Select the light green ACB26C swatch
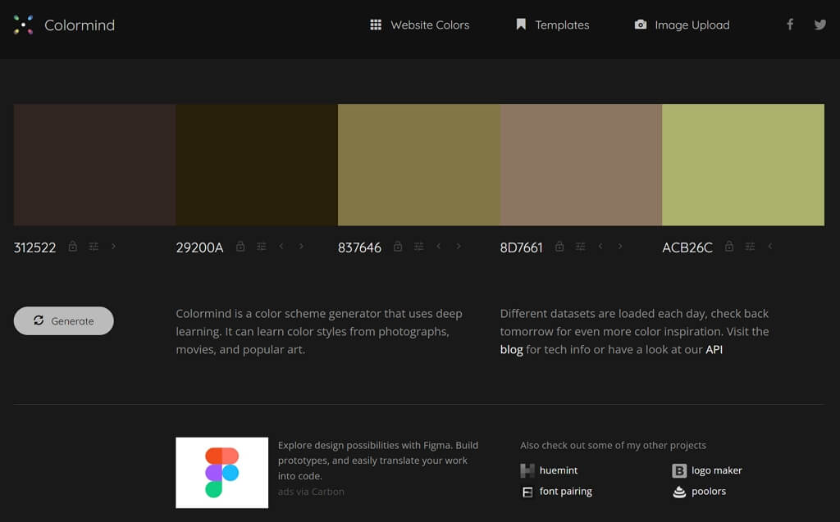 click(742, 165)
